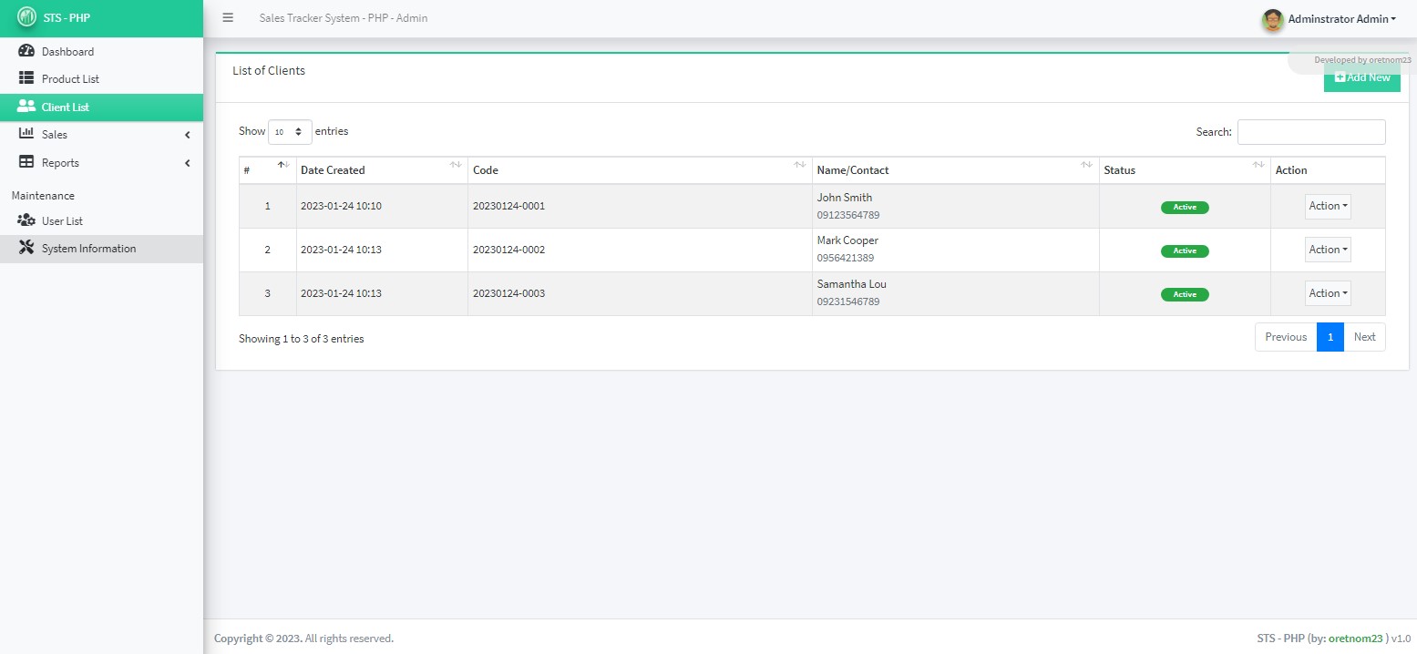Click the Active badge for Samantha Lou
The width and height of the screenshot is (1417, 654).
(1185, 294)
